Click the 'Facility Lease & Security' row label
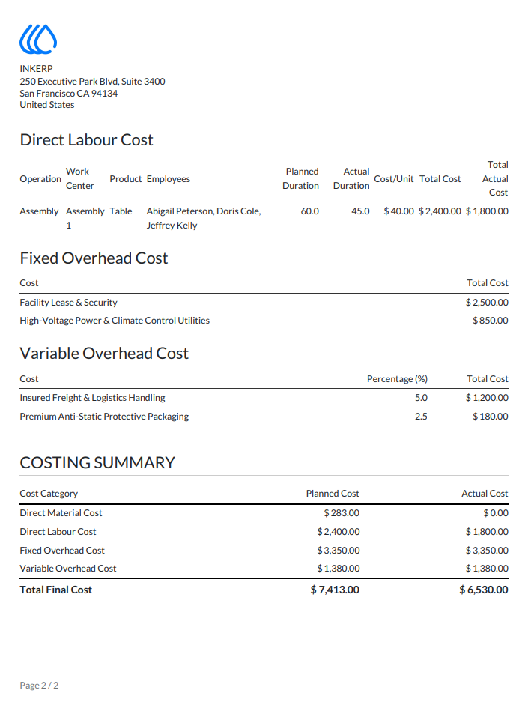Screen dimensions: 528x723 [68, 303]
